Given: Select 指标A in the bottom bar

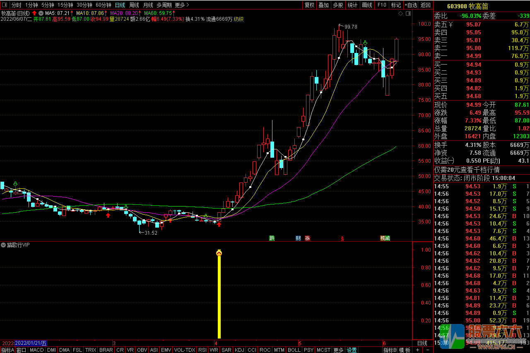Looking at the screenshot, I should click(x=7, y=350).
